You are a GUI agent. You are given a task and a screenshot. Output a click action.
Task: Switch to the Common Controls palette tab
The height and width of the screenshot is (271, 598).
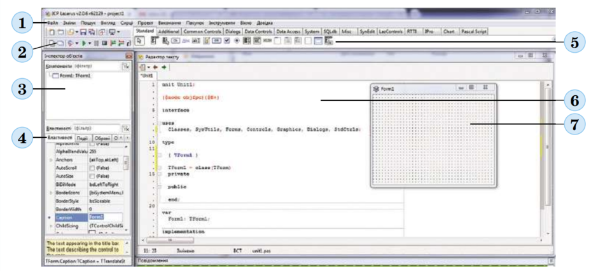[x=202, y=32]
